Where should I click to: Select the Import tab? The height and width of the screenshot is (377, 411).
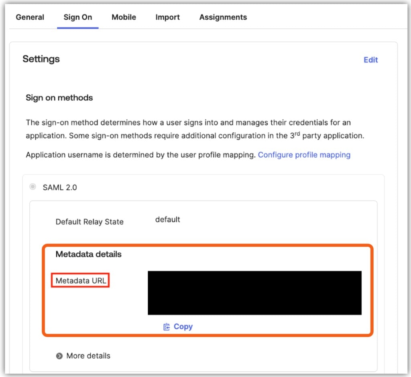[x=167, y=17]
